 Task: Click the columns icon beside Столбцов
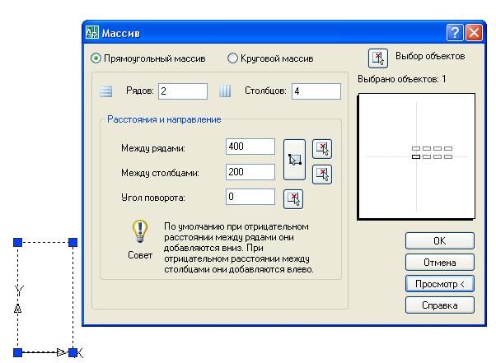[x=225, y=91]
